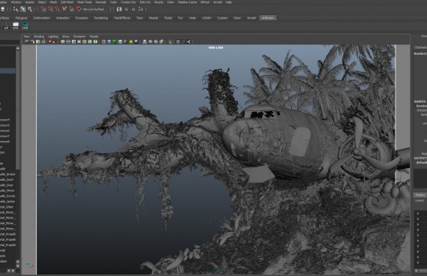This screenshot has width=427, height=276.
Task: Select the outliner item ending in _Dach
Action: pos(7,180)
